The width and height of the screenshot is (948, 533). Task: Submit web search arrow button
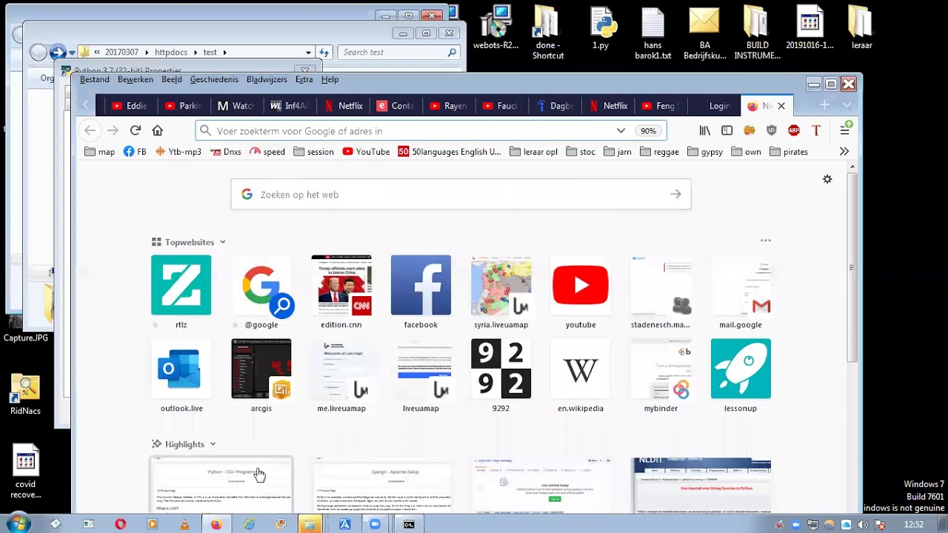(x=675, y=195)
